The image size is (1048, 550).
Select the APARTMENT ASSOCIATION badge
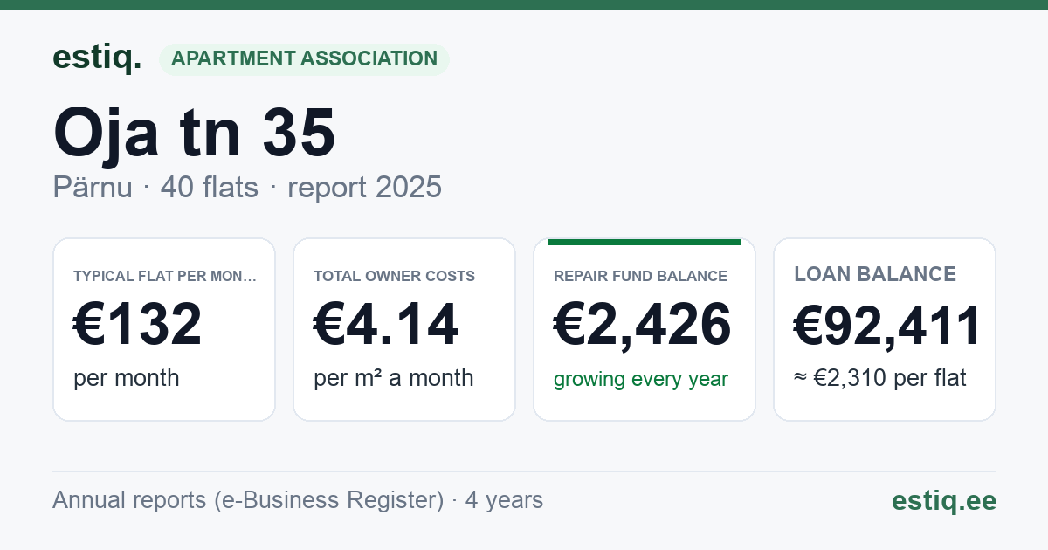tap(304, 59)
